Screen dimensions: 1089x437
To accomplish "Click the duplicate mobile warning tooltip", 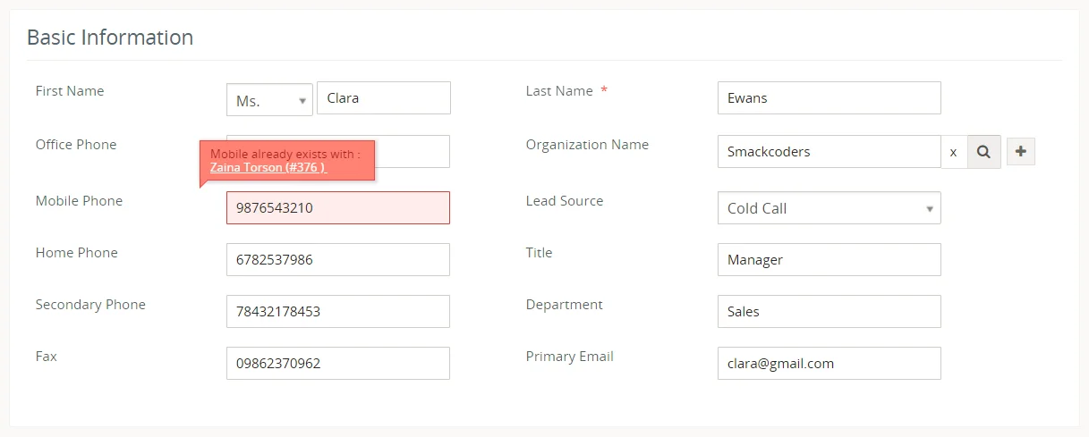I will (286, 154).
